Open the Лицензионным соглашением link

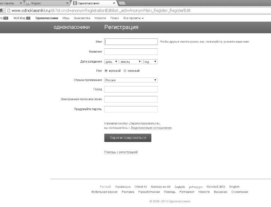151,128
